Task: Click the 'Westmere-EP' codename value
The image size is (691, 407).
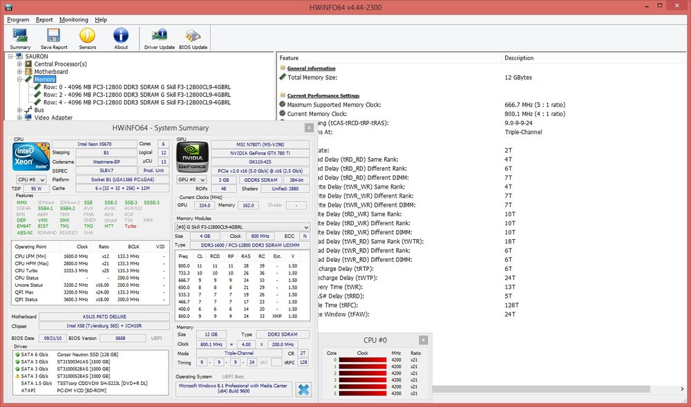Action: tap(106, 162)
